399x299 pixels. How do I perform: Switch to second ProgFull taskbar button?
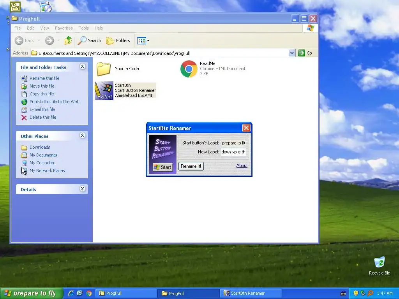pyautogui.click(x=188, y=294)
